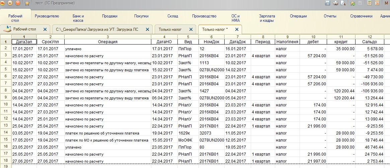Open print preview with magnifier icon
This screenshot has width=390, height=168.
coord(343,3)
